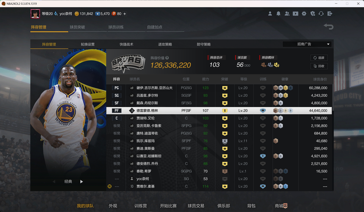The image size is (364, 212).
Task: Select the 贾瑞特.艾伦 center row
Action: pos(219,118)
